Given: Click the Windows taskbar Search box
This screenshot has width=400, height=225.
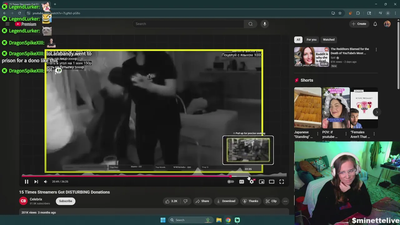Looking at the screenshot, I should click(x=191, y=220).
